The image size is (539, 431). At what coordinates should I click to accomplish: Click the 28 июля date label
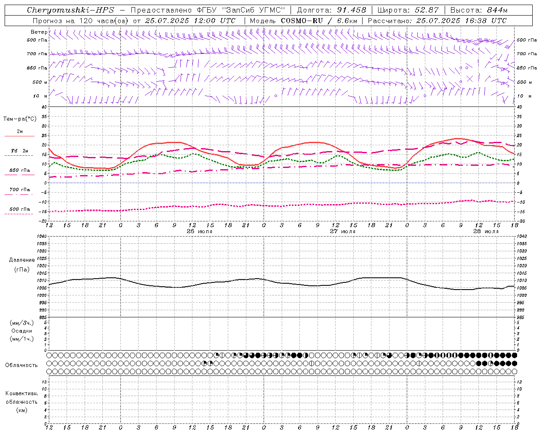[486, 231]
